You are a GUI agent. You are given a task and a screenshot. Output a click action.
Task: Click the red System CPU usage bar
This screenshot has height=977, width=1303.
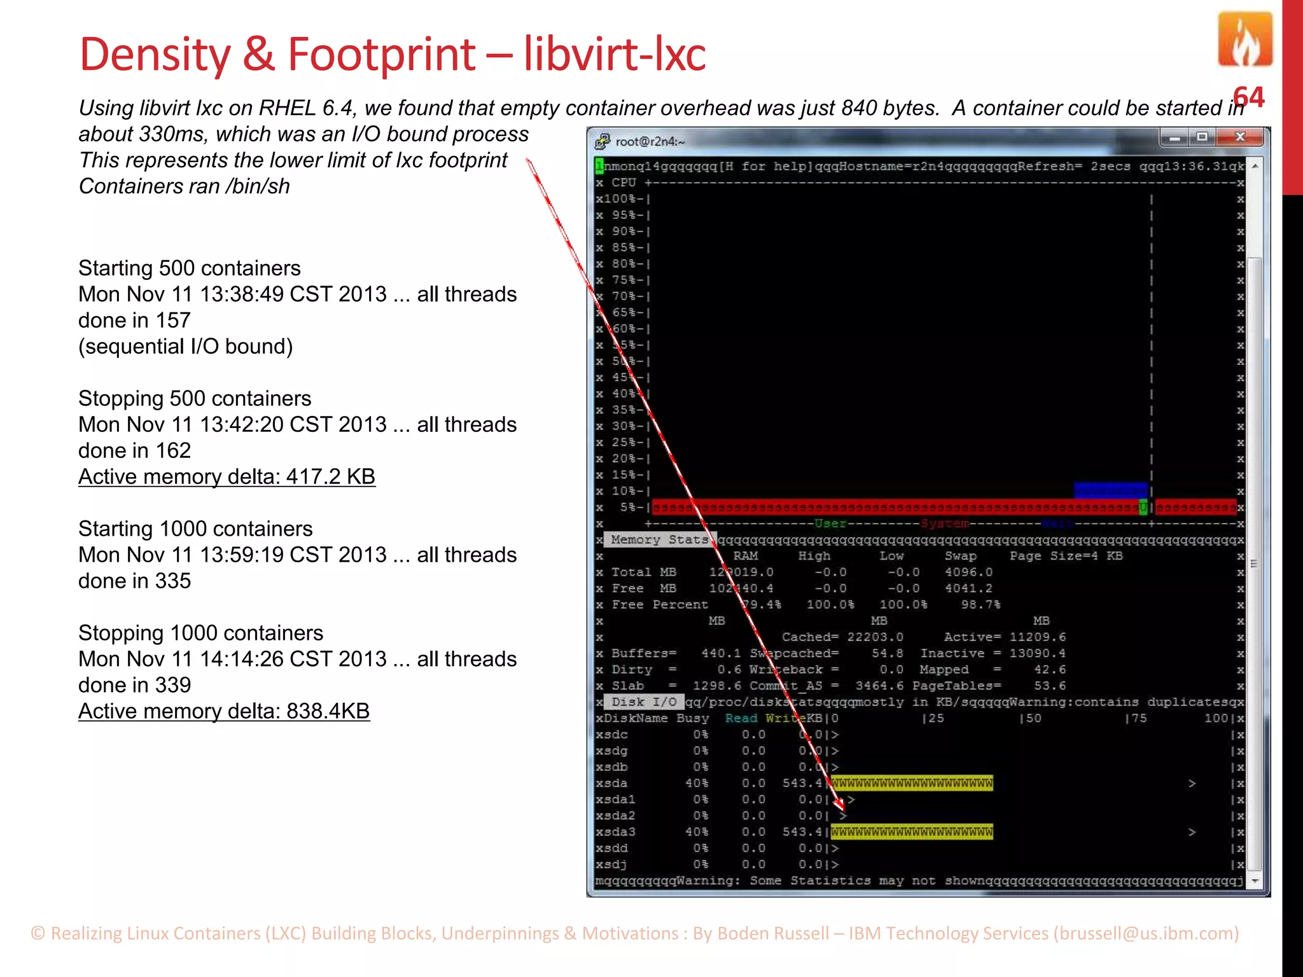(x=895, y=507)
